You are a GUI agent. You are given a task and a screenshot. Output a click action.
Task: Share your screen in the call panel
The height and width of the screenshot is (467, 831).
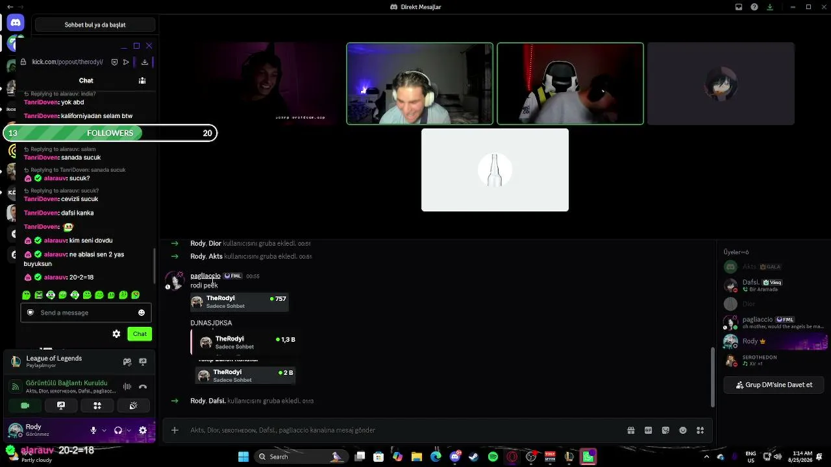(61, 405)
